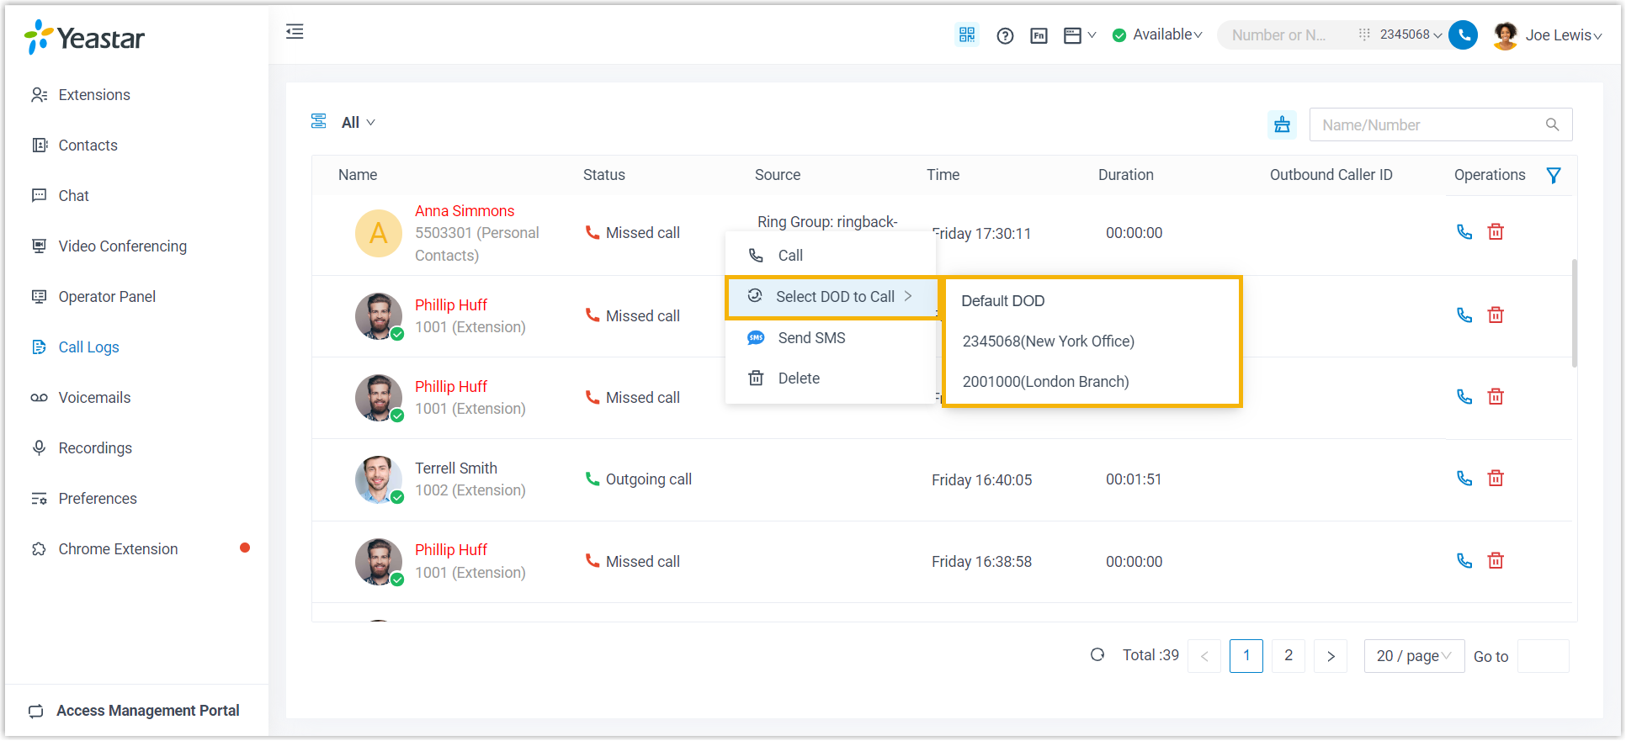Image resolution: width=1626 pixels, height=741 pixels.
Task: Click Anna Simmons avatar A
Action: click(379, 233)
